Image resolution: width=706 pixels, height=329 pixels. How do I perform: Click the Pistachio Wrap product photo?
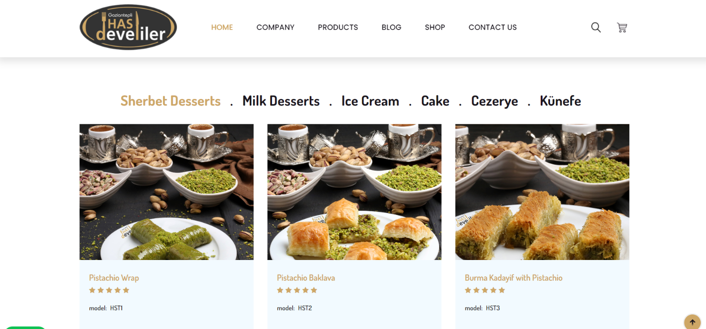click(166, 192)
